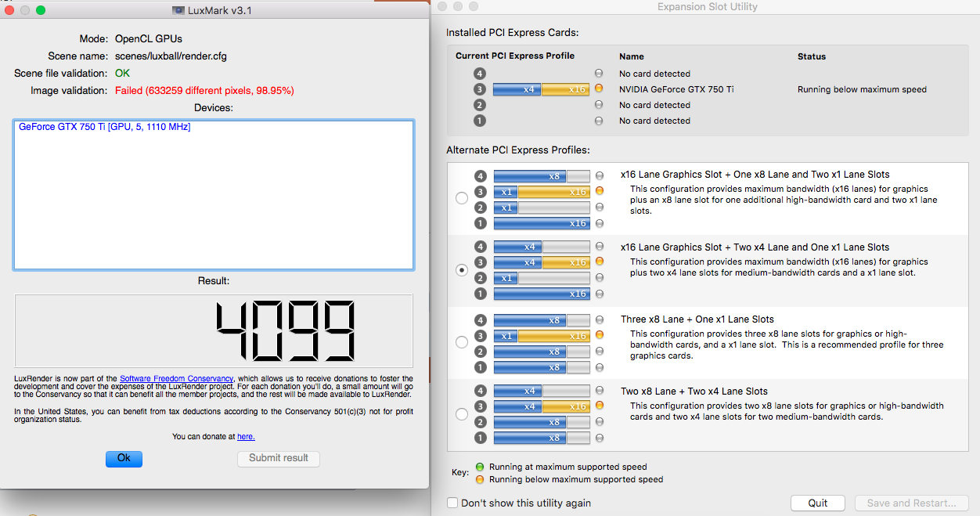Click the Submit result button

coord(279,458)
